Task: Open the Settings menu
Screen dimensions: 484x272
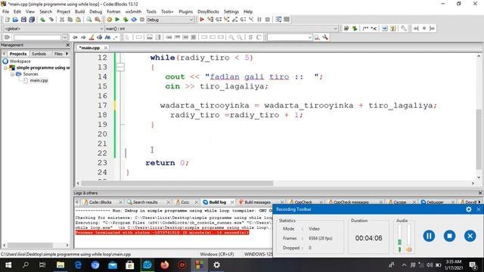Action: [x=231, y=11]
